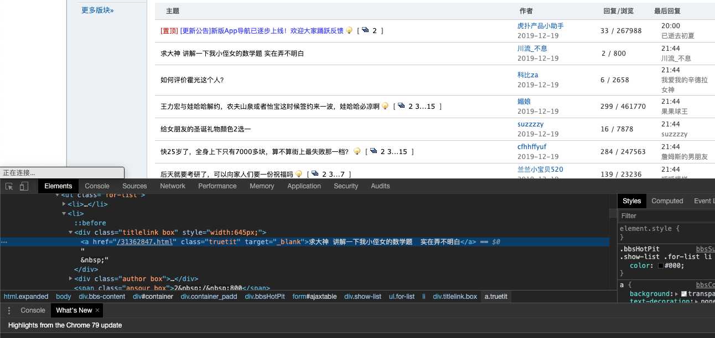Activate the inspect element picker icon

[9, 186]
